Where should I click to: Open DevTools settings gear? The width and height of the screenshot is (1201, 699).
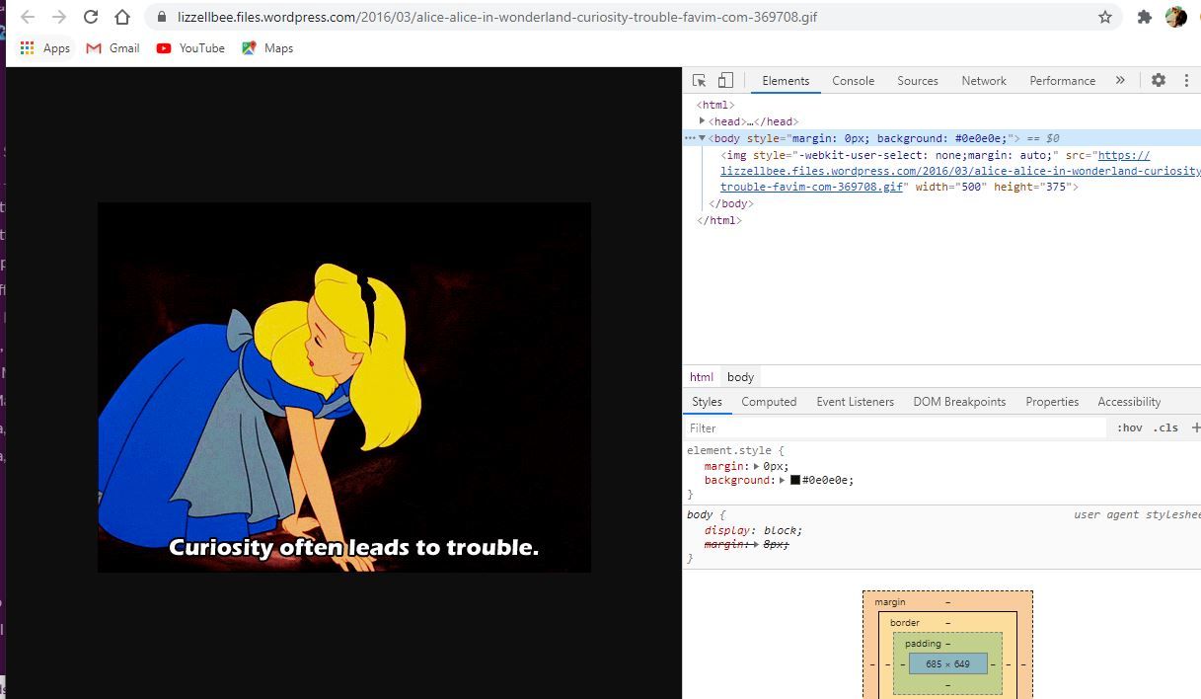[1159, 81]
